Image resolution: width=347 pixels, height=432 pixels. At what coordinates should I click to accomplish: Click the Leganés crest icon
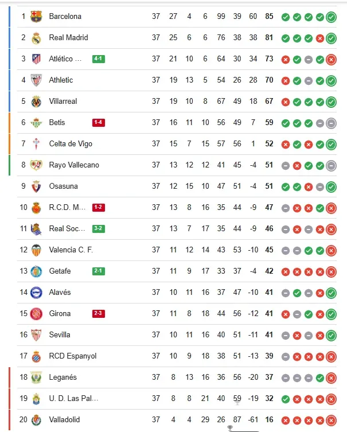[36, 377]
